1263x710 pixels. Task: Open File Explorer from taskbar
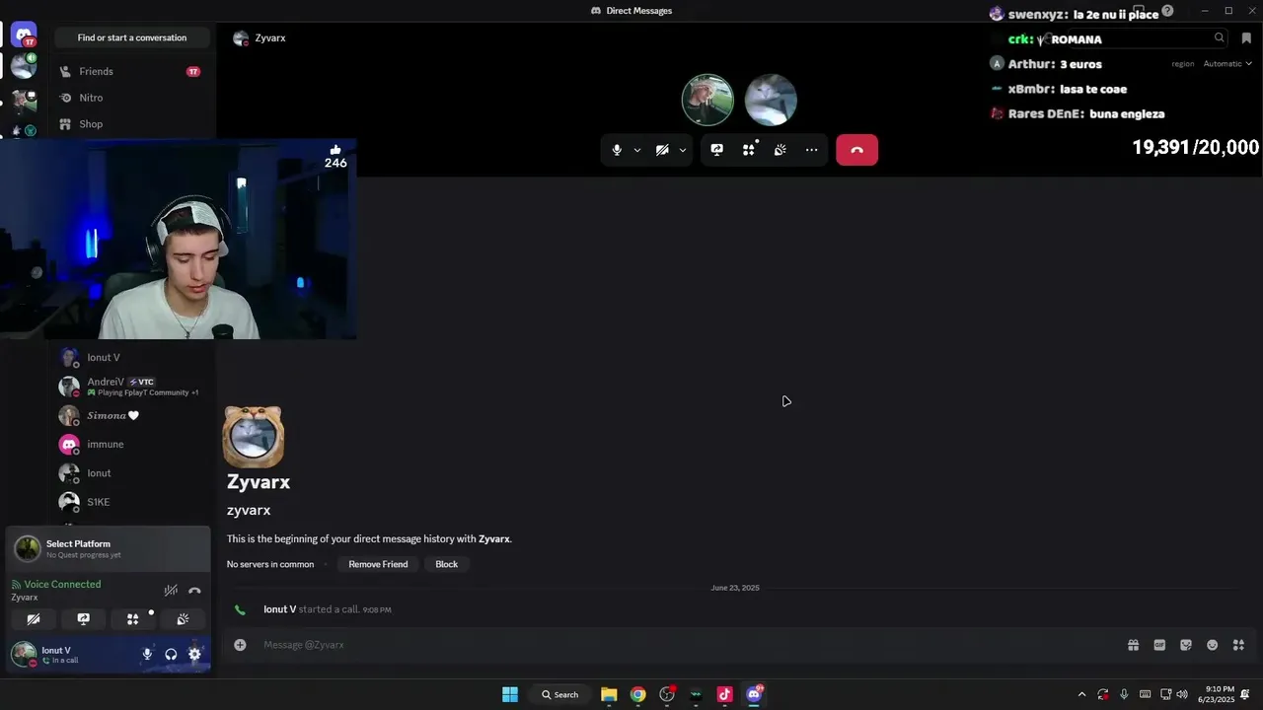point(609,694)
